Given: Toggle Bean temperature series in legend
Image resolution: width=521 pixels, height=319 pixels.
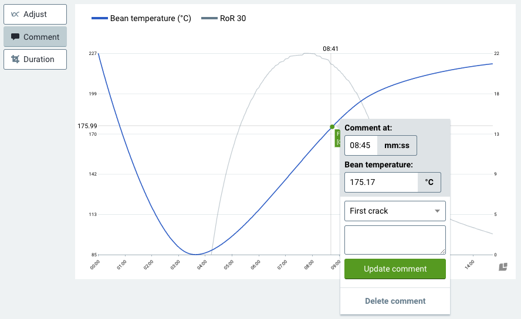Looking at the screenshot, I should pos(151,18).
